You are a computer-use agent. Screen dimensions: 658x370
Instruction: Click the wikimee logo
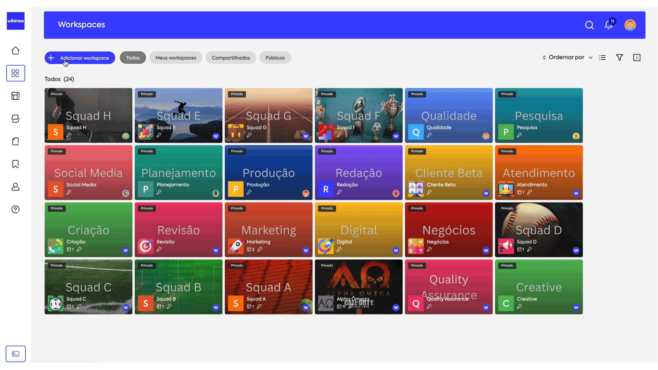pyautogui.click(x=16, y=21)
